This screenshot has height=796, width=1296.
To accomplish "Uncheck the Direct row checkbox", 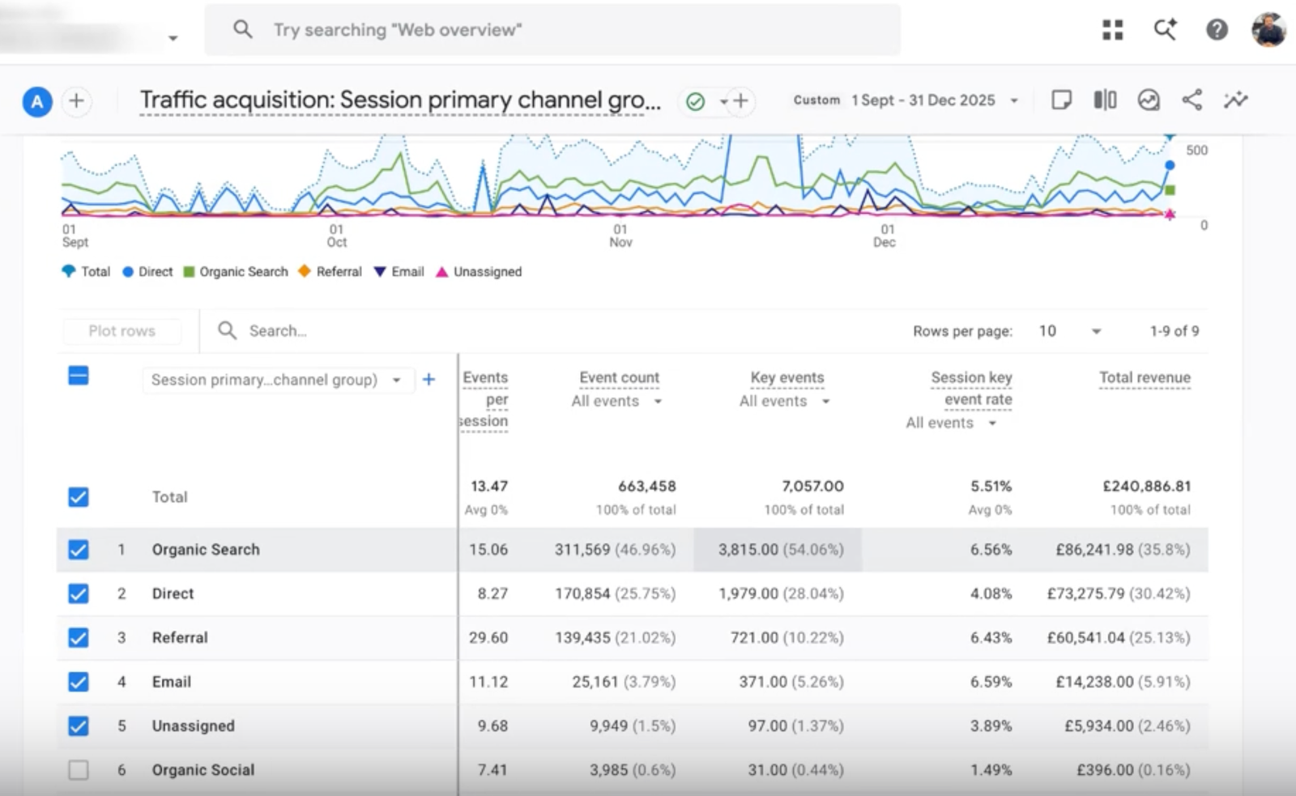I will (79, 594).
